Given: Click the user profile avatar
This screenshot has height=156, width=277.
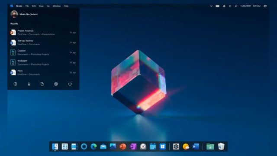Looking at the screenshot, I should pyautogui.click(x=14, y=14).
